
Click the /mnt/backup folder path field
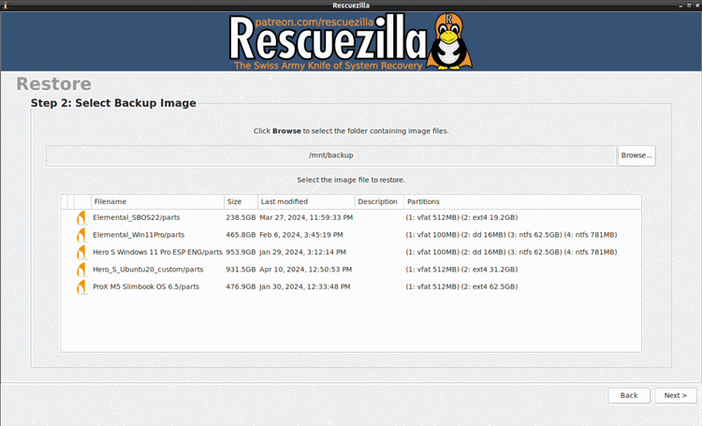click(x=331, y=155)
